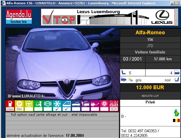Click the update date '17.08.2004'
The height and width of the screenshot is (138, 181).
75,135
